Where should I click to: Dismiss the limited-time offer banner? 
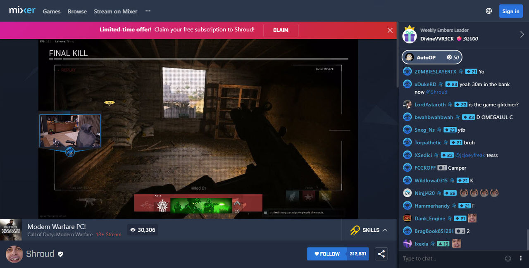[390, 30]
